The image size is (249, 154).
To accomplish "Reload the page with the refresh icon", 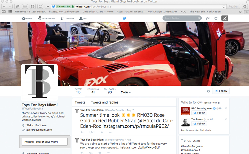I will pyautogui.click(x=223, y=7).
